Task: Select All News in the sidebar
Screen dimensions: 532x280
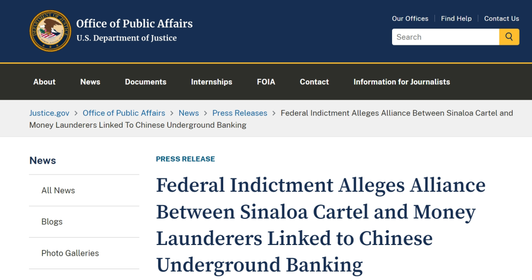Action: coord(58,190)
